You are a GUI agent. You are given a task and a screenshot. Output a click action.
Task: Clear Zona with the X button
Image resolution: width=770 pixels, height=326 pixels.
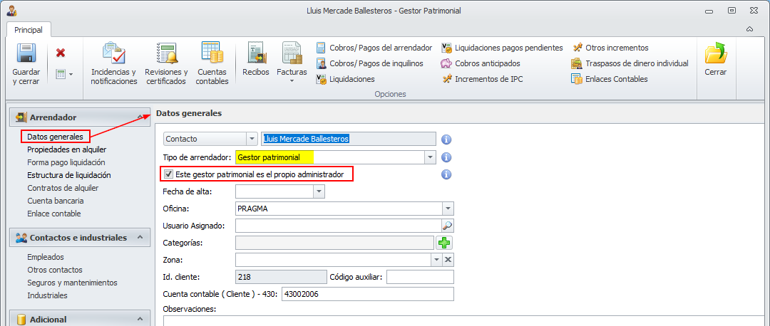[448, 259]
